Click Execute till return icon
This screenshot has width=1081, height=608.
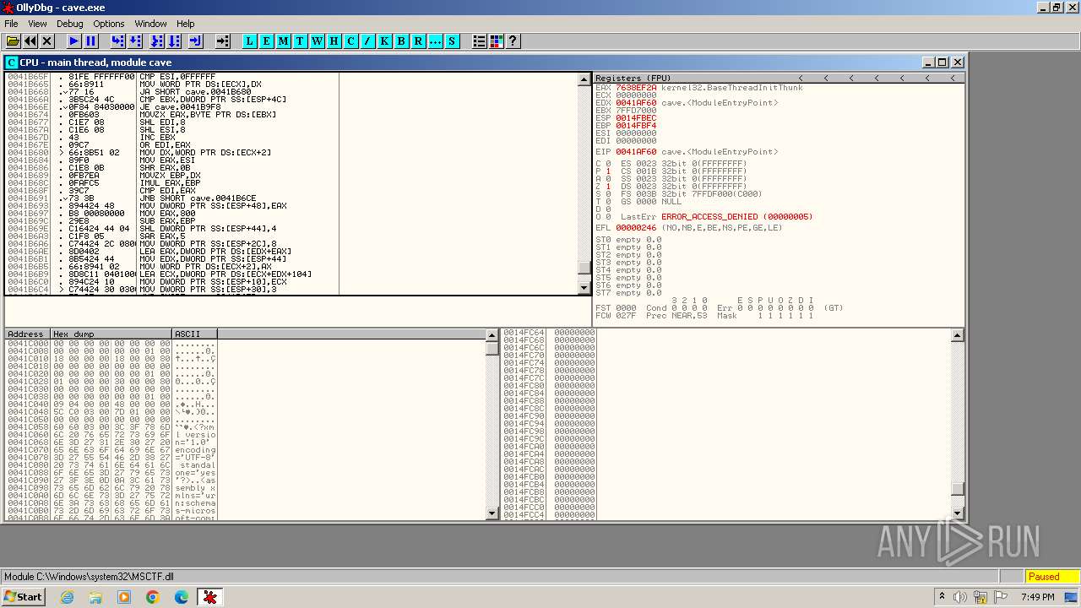pos(195,41)
